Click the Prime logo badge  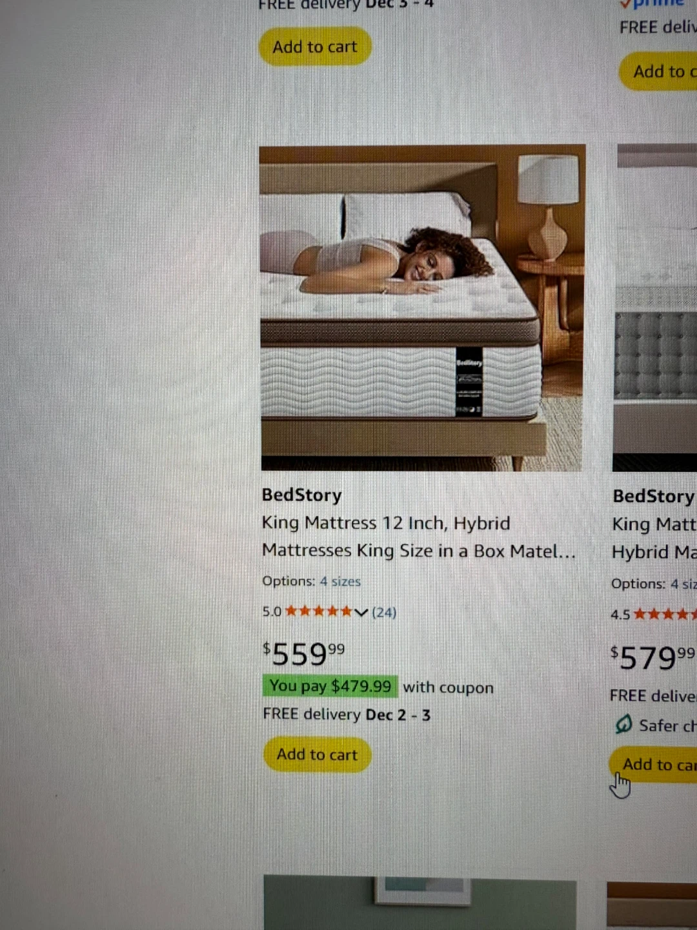coord(651,3)
